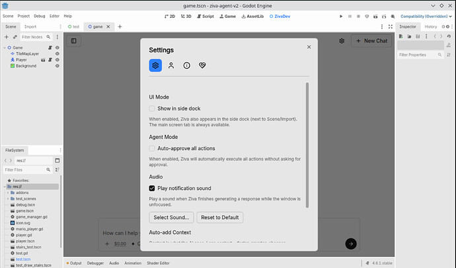Toggle visibility of Background node
Screen dimensions: 456x268
[57, 66]
